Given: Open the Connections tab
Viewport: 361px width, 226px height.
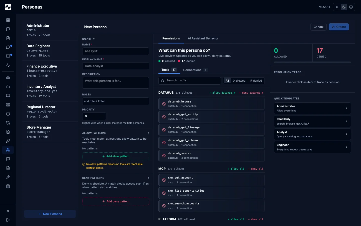Looking at the screenshot, I should point(195,70).
